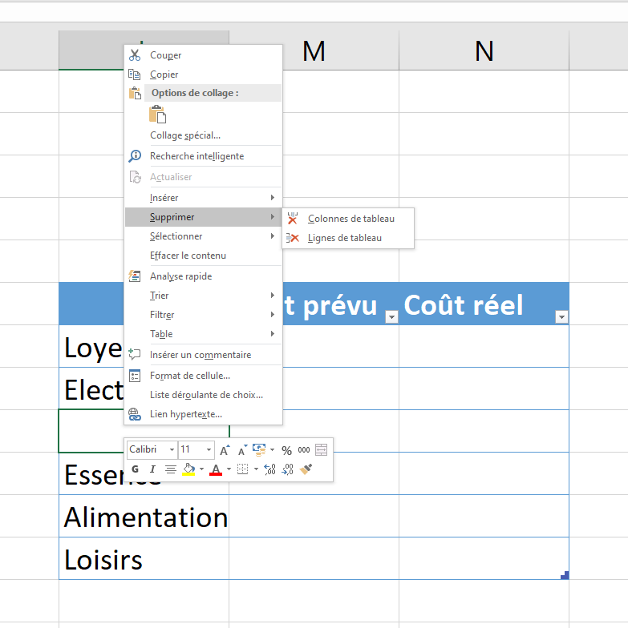Open filter dropdown on prévu header
The image size is (628, 628).
391,317
